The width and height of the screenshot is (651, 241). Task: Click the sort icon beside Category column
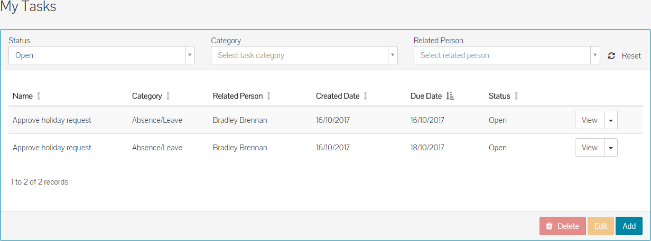click(168, 96)
